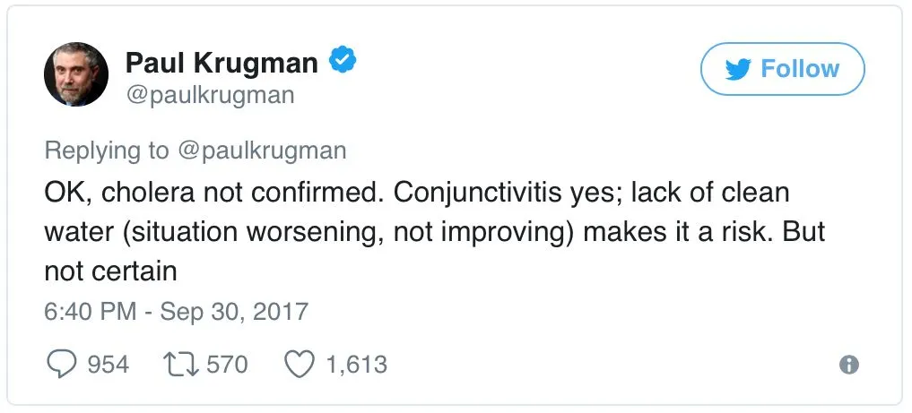912x413 pixels.
Task: Click the reply speech bubble icon
Action: [x=61, y=365]
